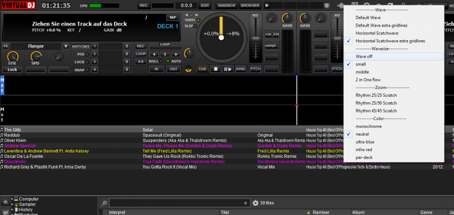Toggle the SNAP option LED
The width and height of the screenshot is (454, 215).
point(87,70)
